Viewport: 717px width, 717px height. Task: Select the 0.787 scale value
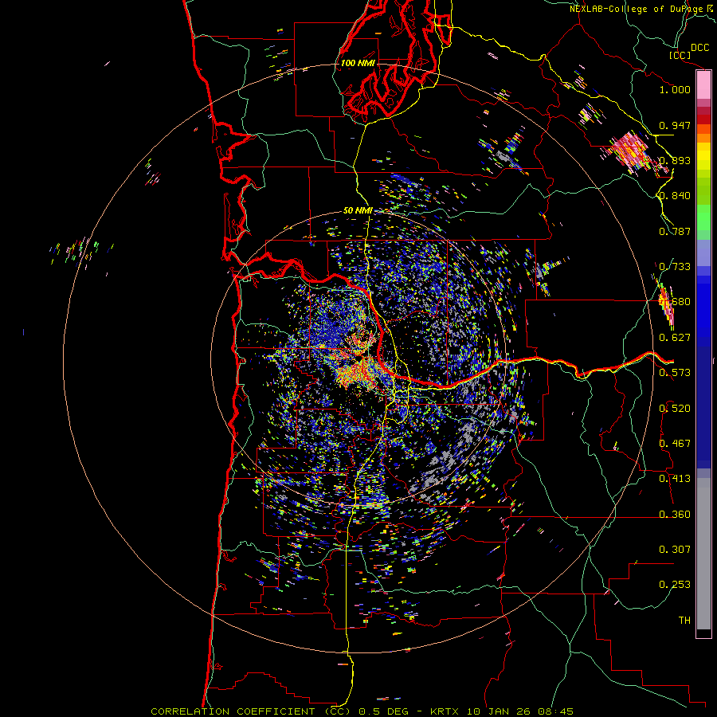675,231
